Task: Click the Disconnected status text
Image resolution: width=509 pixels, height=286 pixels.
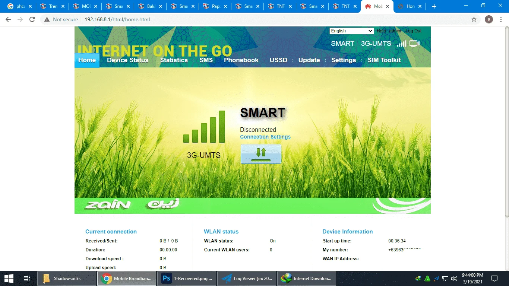Action: (258, 130)
